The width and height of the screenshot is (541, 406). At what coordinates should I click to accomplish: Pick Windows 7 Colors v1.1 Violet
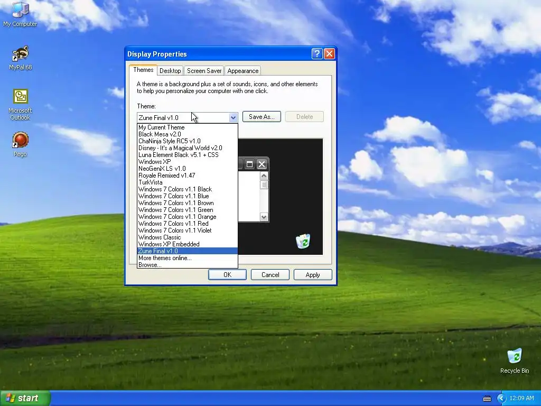pyautogui.click(x=188, y=230)
